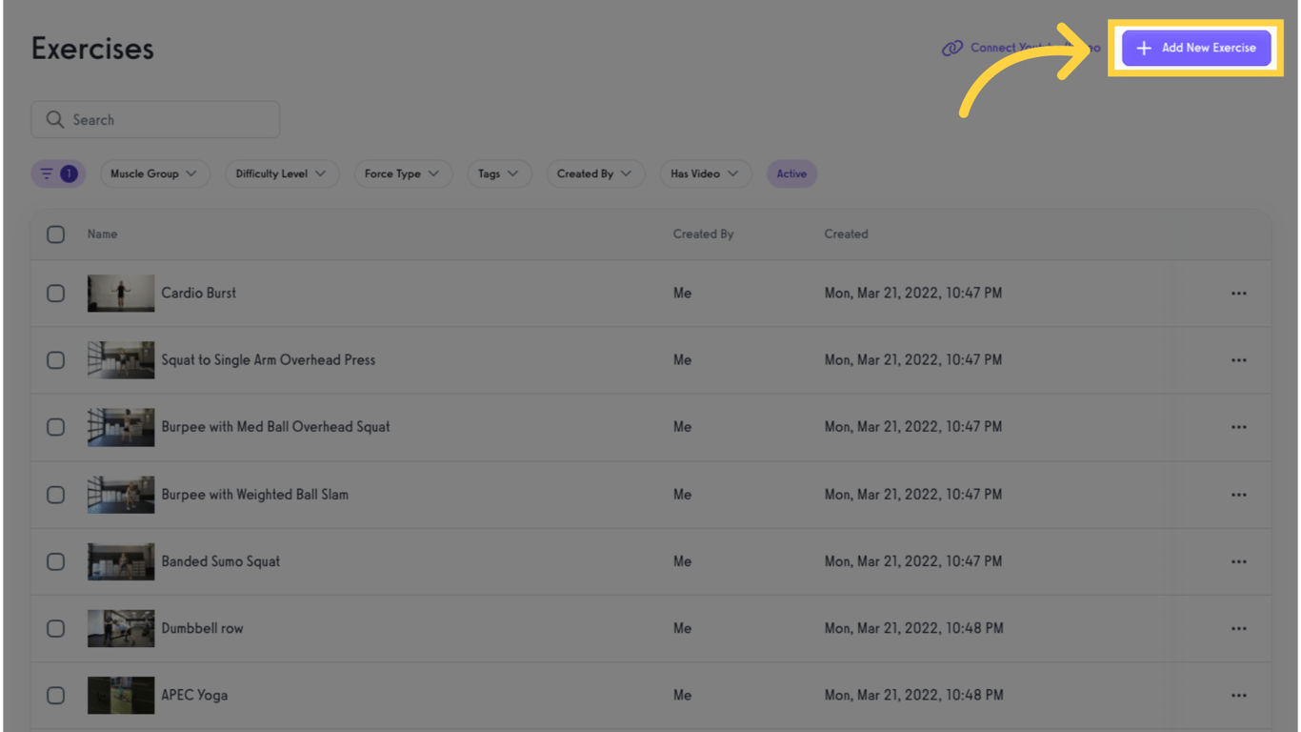Check the Cardio Burst row checkbox
The width and height of the screenshot is (1301, 732).
tap(56, 294)
